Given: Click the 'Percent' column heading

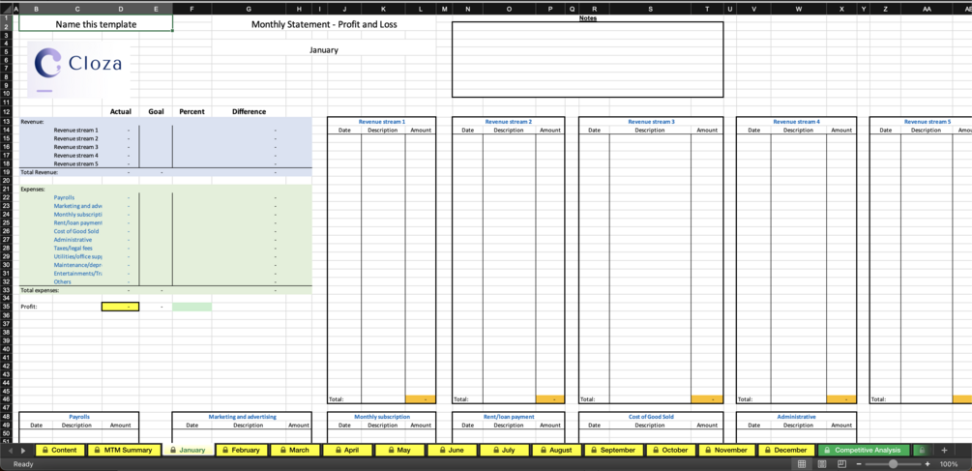Looking at the screenshot, I should coord(192,111).
